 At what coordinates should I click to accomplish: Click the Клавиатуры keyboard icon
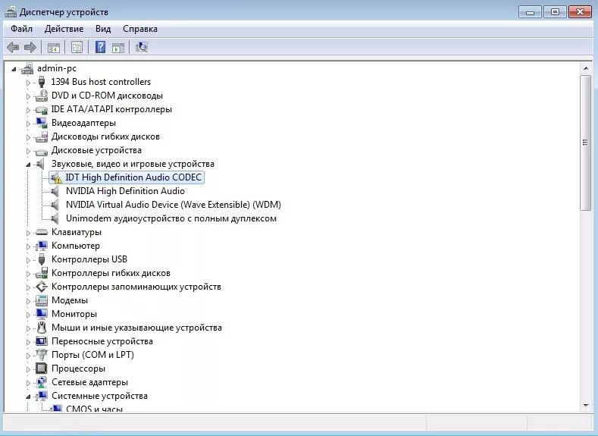coord(41,232)
